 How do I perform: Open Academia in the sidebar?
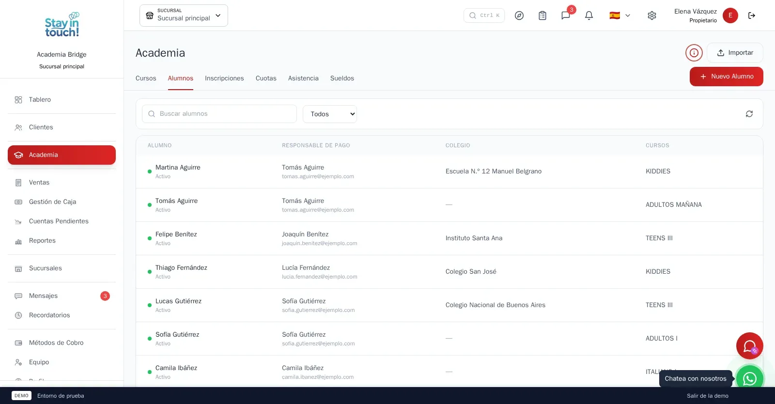coord(62,155)
